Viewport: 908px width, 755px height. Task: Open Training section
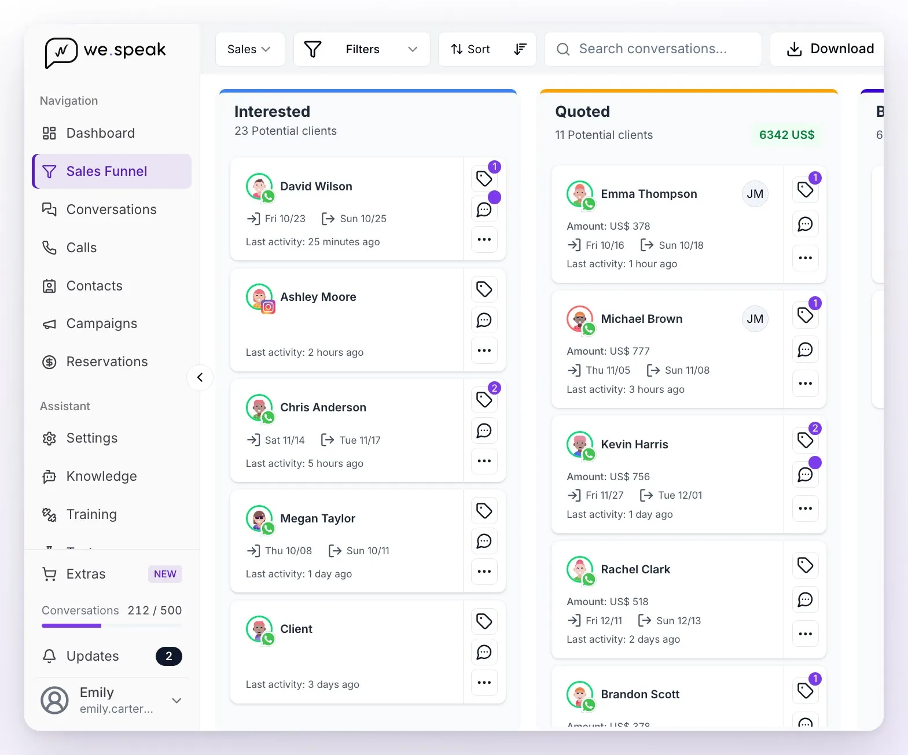point(112,514)
